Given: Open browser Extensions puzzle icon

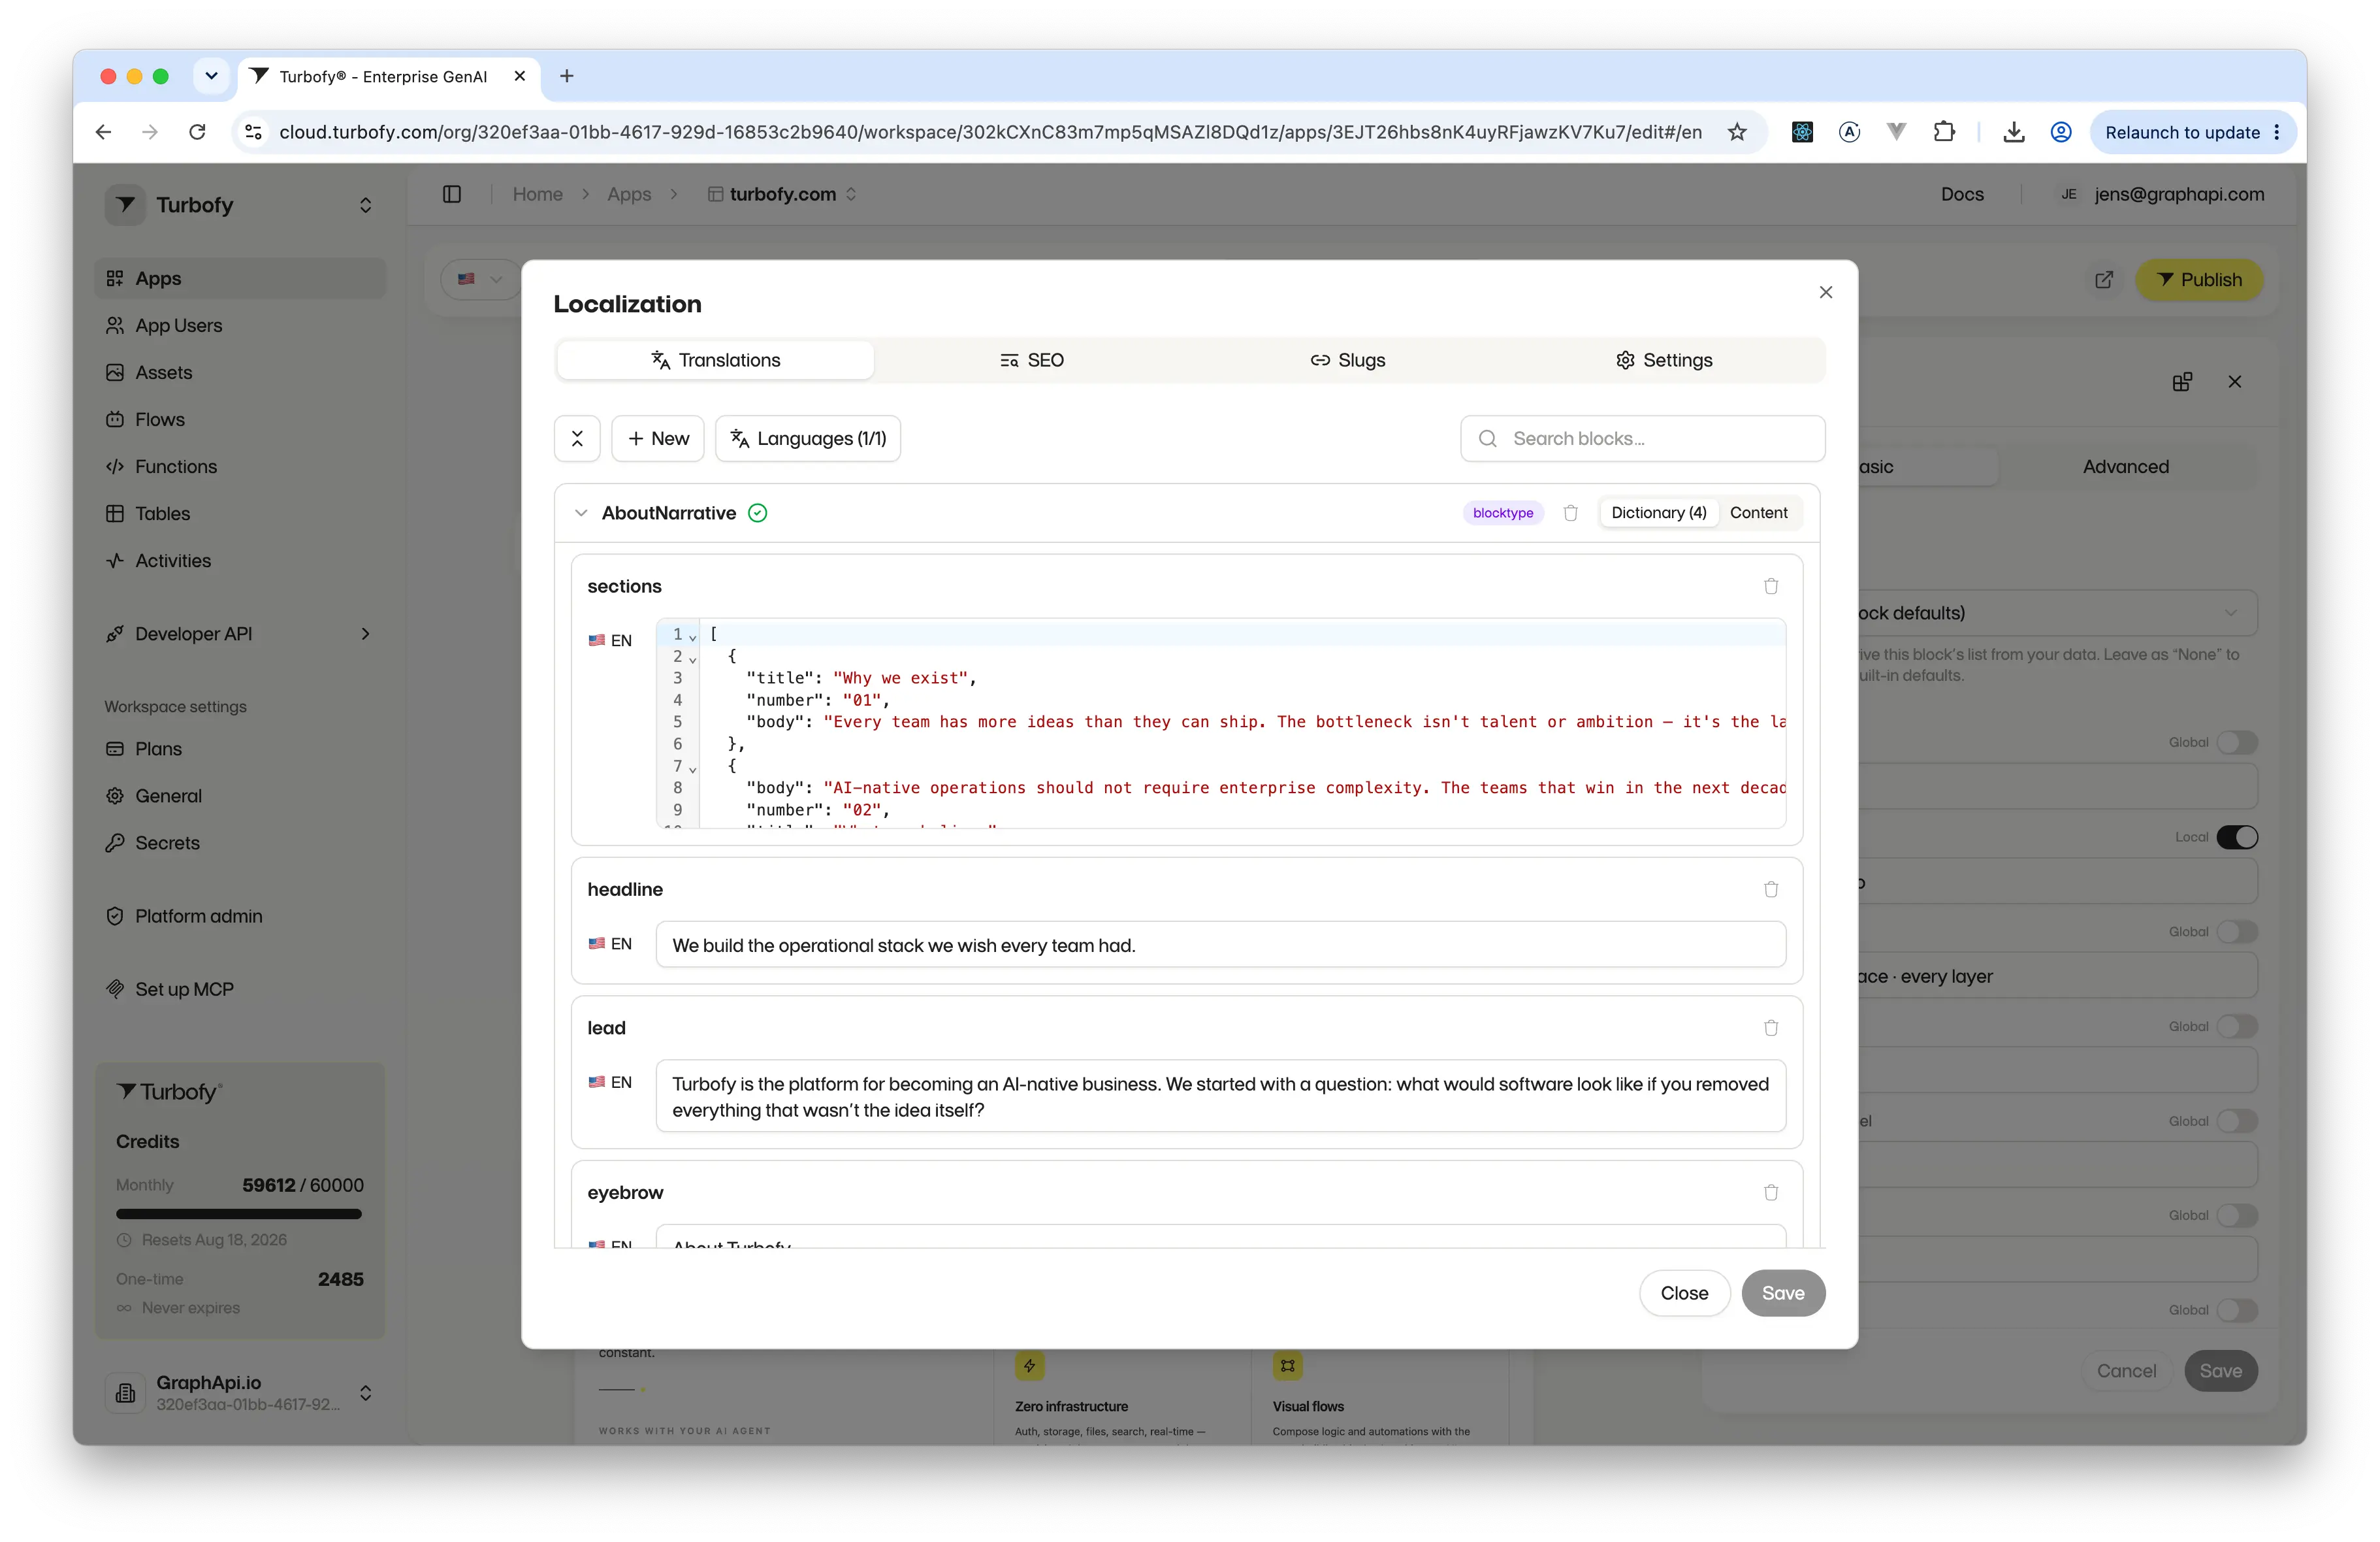Looking at the screenshot, I should pos(1944,132).
